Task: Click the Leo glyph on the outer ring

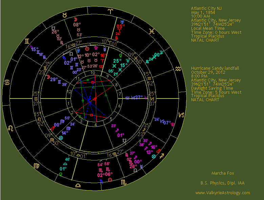Action: click(x=11, y=128)
